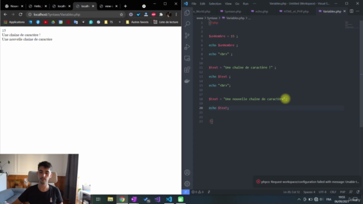Open File Explorer from the taskbar
Image resolution: width=363 pixels, height=204 pixels.
110,199
